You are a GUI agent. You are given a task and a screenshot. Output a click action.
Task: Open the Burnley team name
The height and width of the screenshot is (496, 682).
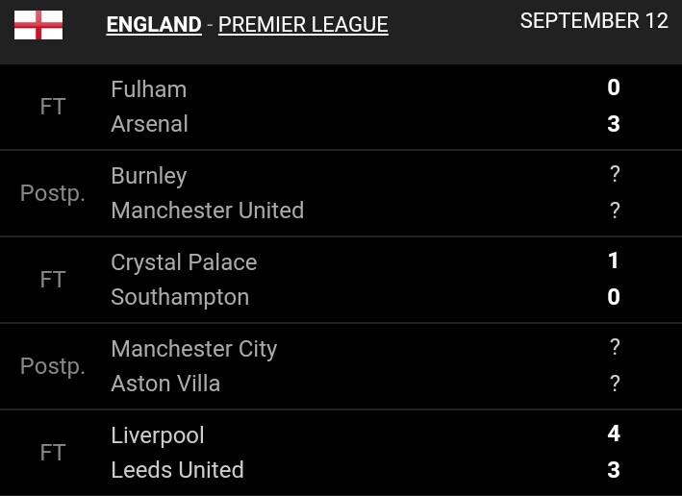149,177
